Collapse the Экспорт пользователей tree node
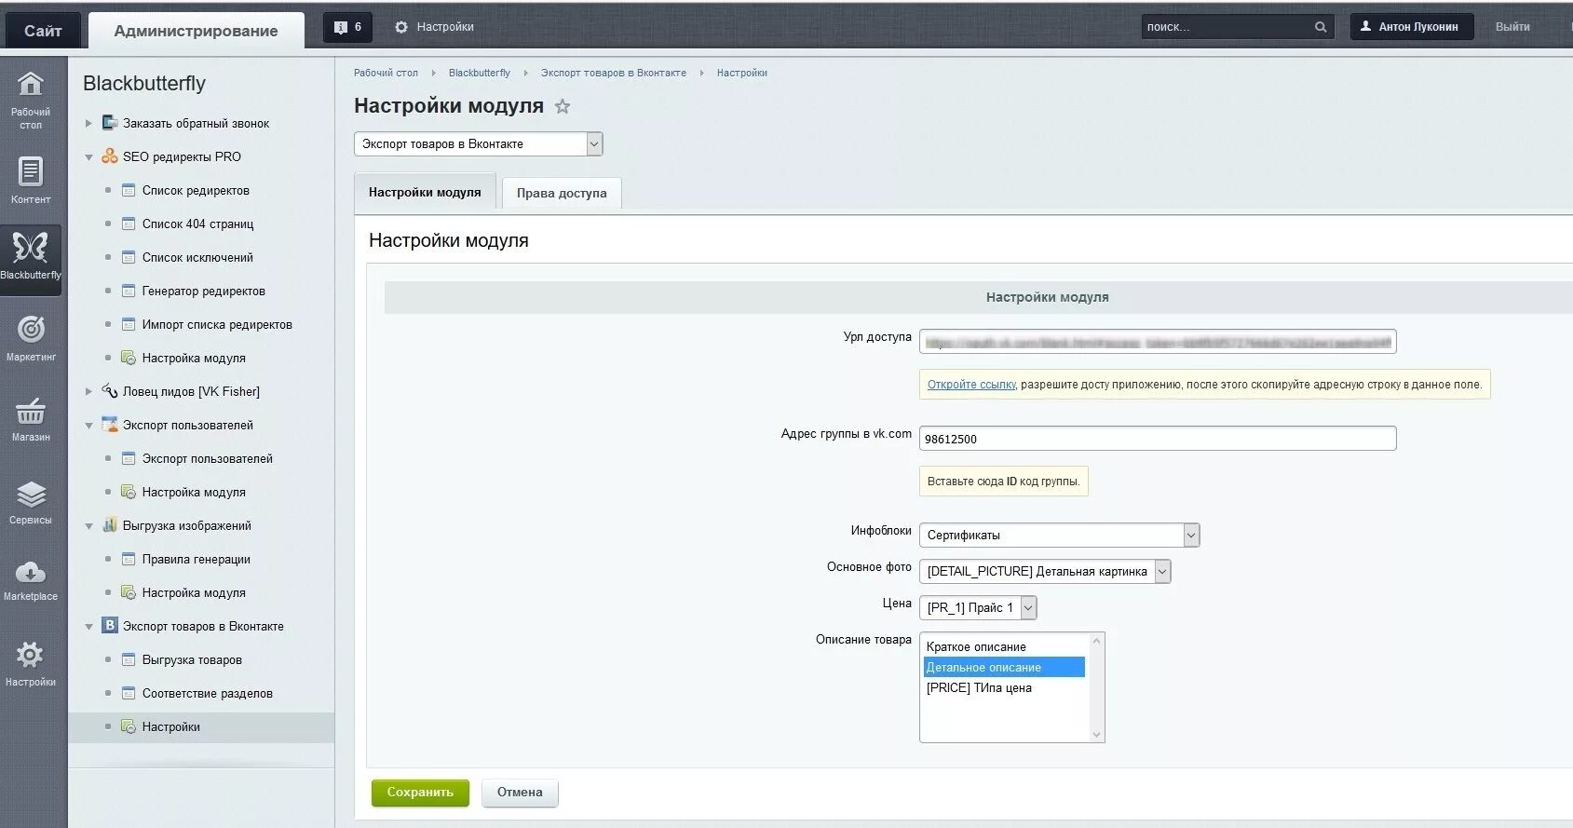1573x828 pixels. click(x=88, y=425)
